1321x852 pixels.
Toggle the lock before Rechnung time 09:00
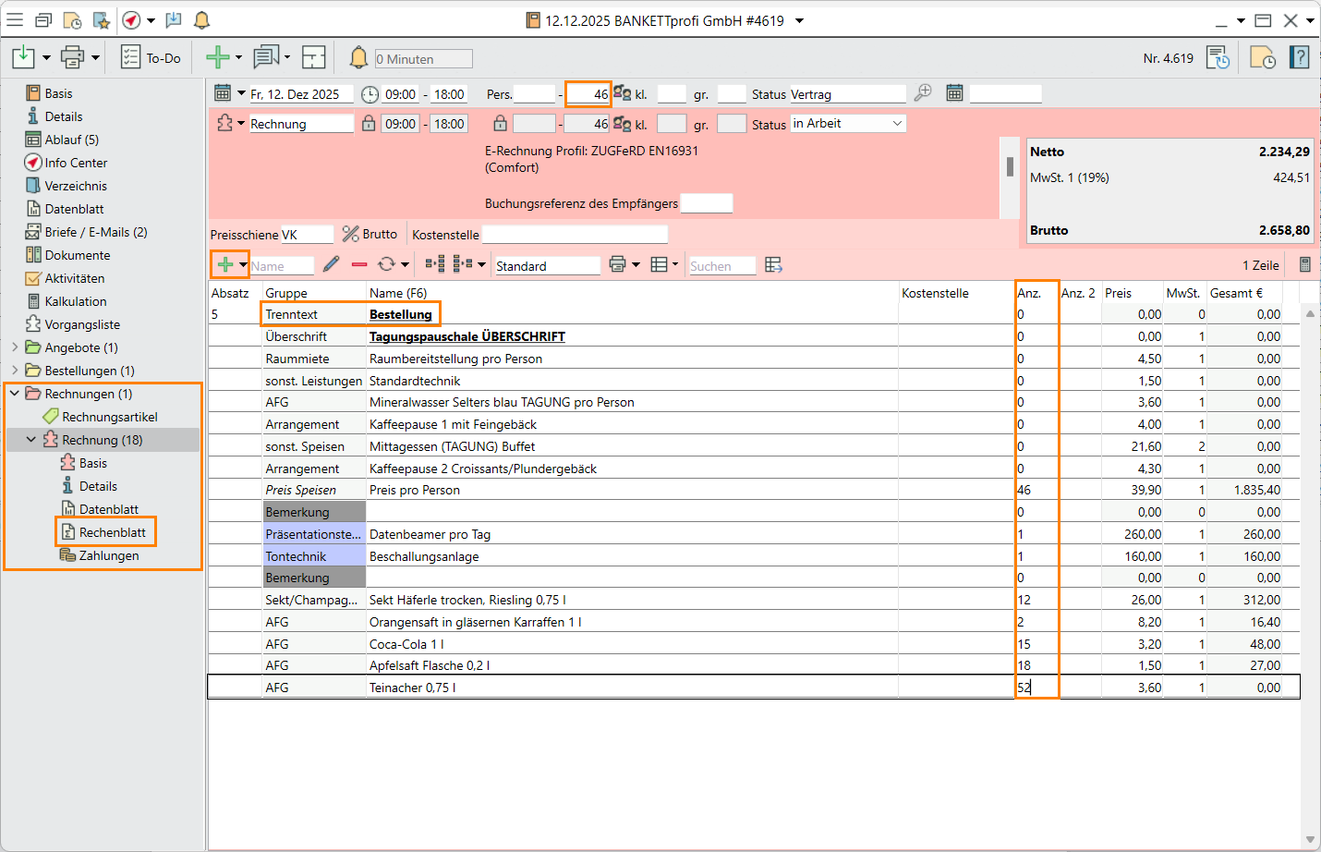point(369,124)
